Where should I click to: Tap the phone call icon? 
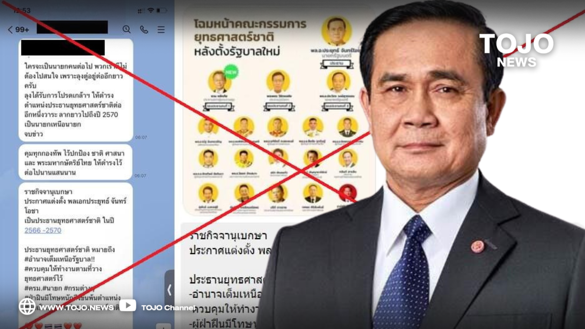(x=144, y=29)
